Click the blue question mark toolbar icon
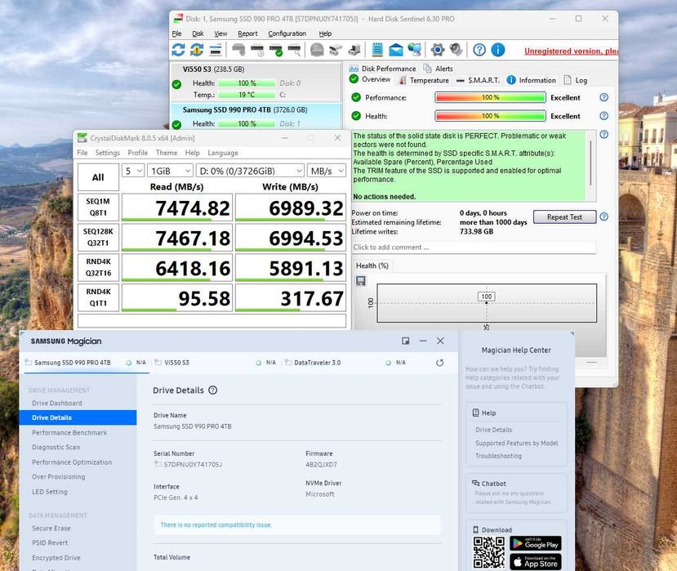 coord(479,50)
